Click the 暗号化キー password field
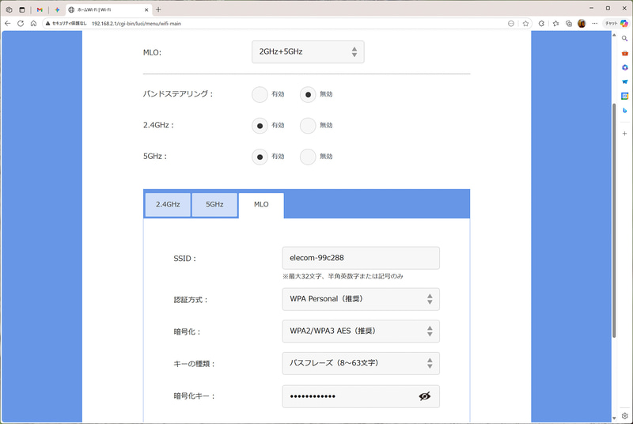The image size is (633, 424). coord(361,396)
